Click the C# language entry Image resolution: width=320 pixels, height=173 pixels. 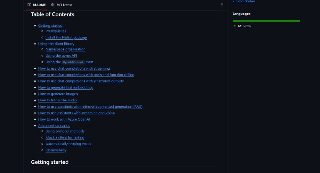[242, 26]
